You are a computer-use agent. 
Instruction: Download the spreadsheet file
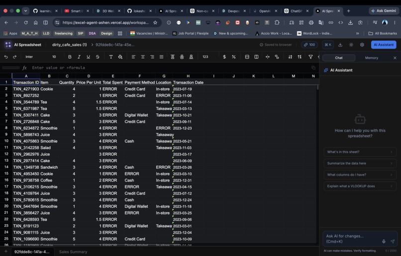[340, 45]
